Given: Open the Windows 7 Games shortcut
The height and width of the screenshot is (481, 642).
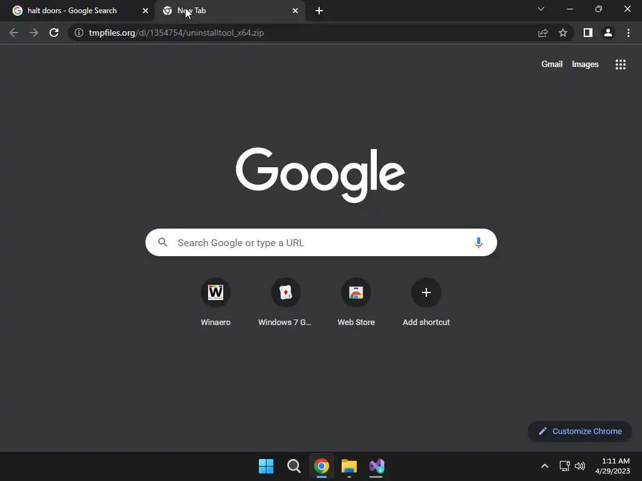Looking at the screenshot, I should pos(285,303).
